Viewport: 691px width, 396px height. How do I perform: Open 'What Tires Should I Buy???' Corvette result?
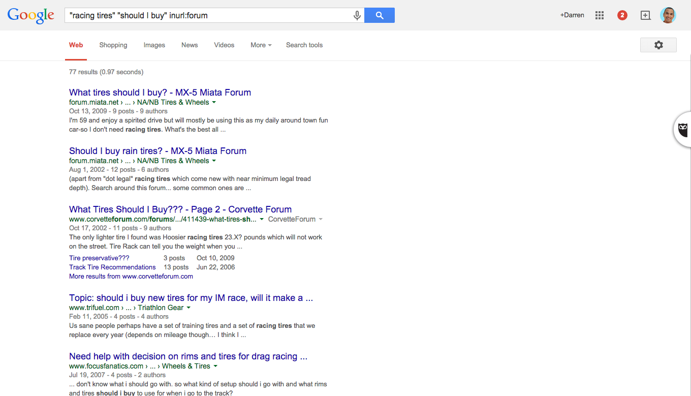click(180, 209)
